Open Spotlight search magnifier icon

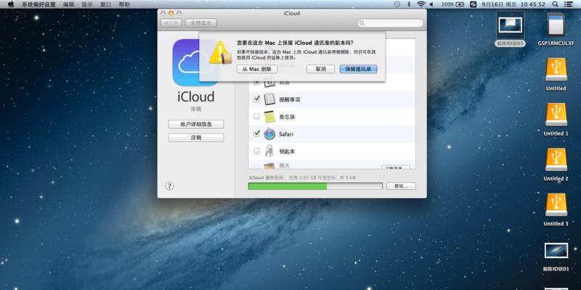[x=555, y=4]
